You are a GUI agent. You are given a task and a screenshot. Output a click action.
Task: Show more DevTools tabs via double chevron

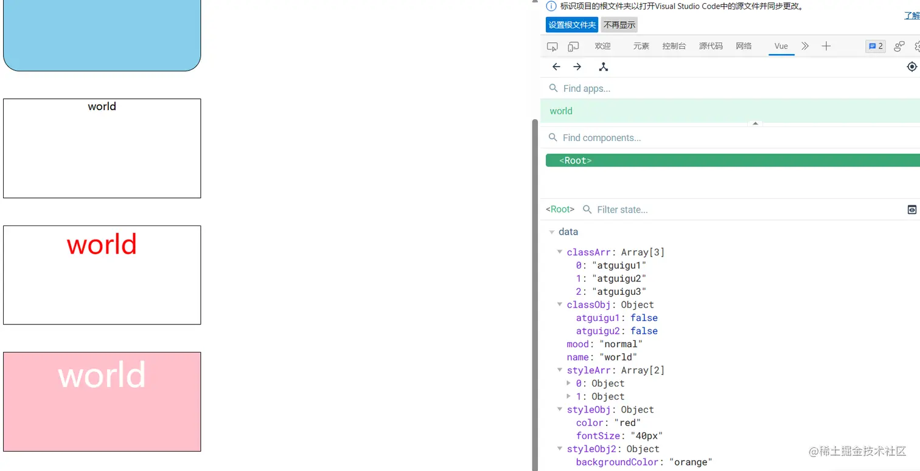pos(805,46)
